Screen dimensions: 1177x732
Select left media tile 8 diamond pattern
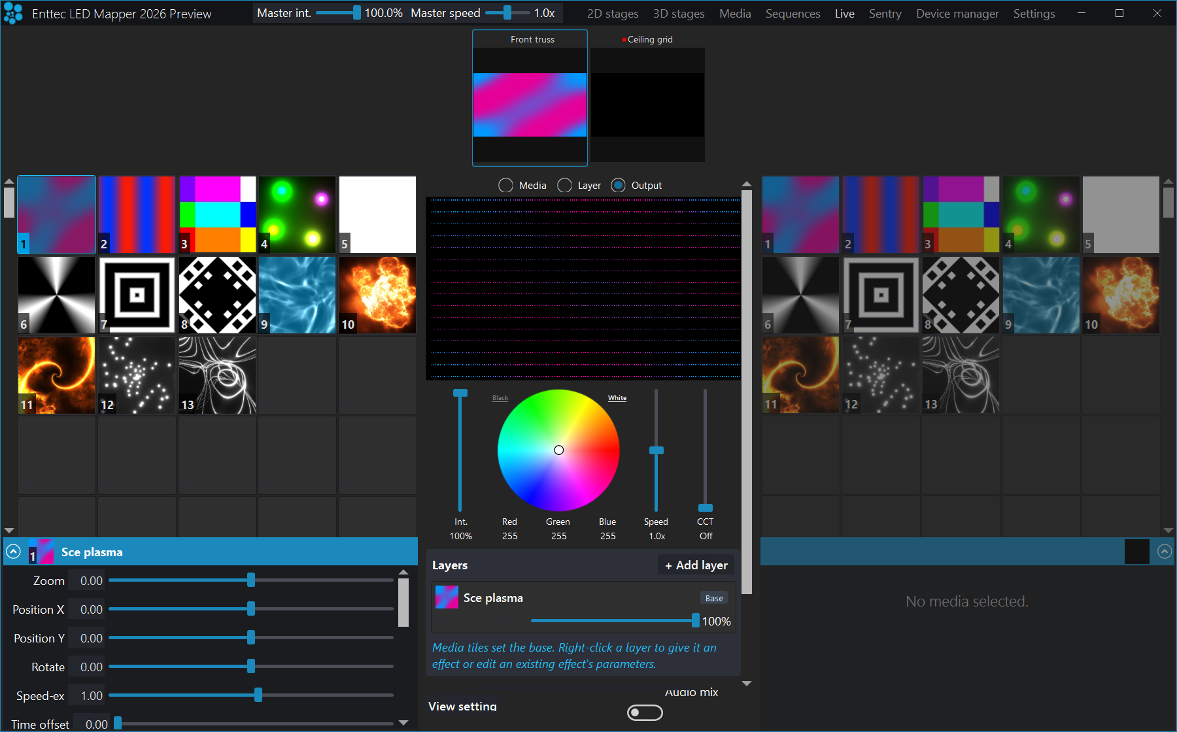[x=217, y=295]
